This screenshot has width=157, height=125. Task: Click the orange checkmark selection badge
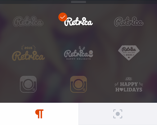coord(63,17)
